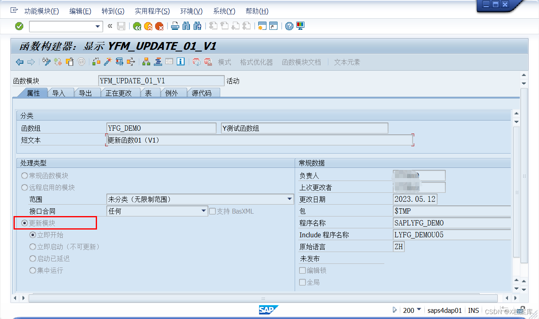The image size is (539, 319).
Task: Click the Set External Breakpoint stop icon
Action: 208,62
